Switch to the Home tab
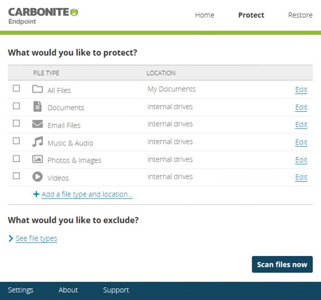 coord(204,15)
